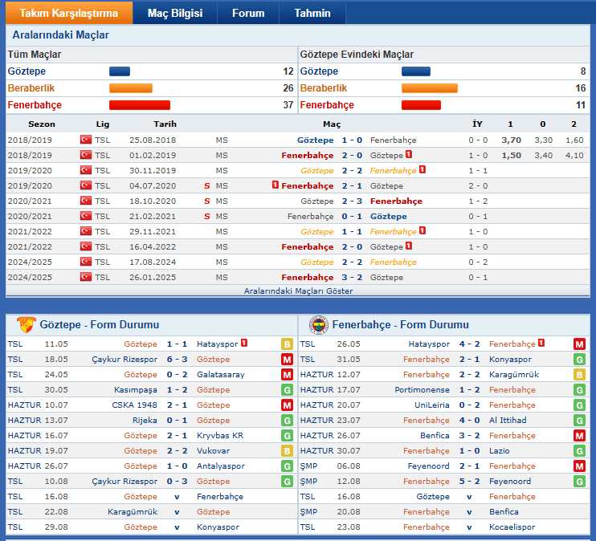596x541 pixels.
Task: Click the red Fenerbahçe bar in Göztepe Evindeki Maçlar
Action: point(421,105)
